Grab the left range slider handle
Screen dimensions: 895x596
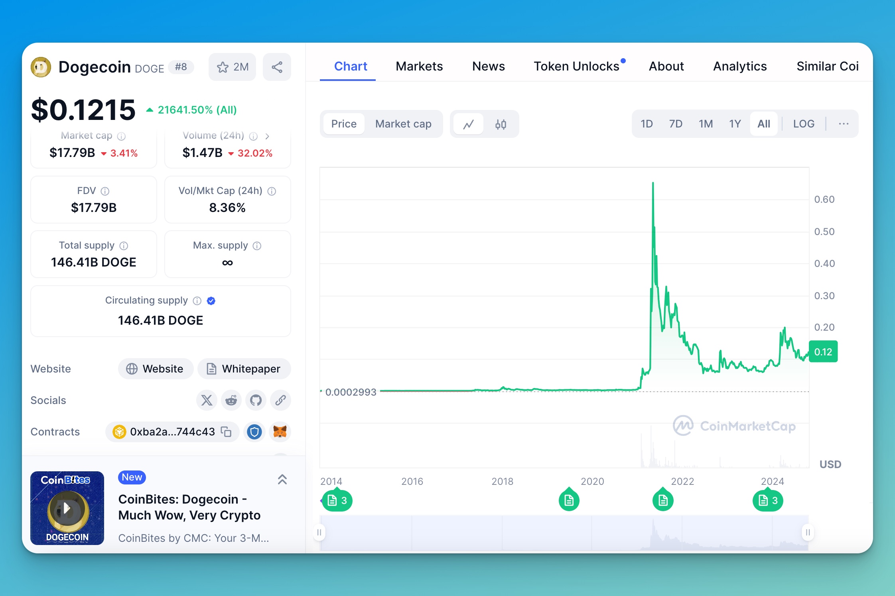319,532
